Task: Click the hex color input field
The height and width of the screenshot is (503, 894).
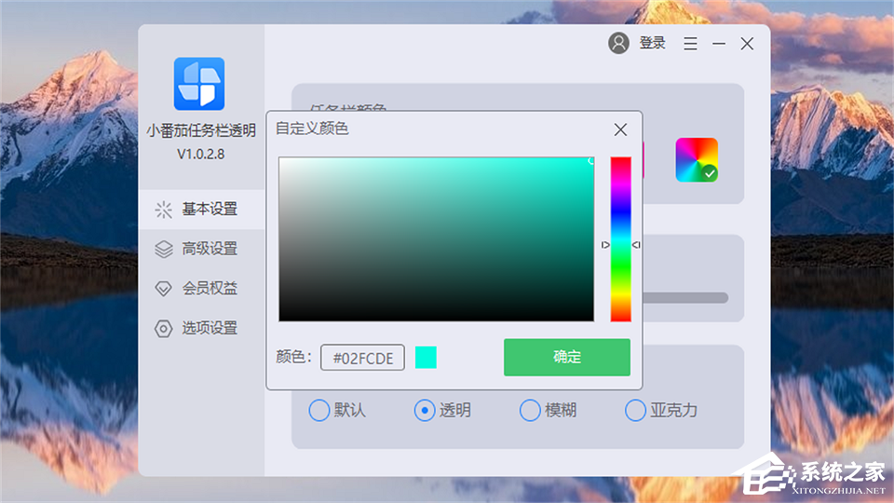Action: pos(362,358)
